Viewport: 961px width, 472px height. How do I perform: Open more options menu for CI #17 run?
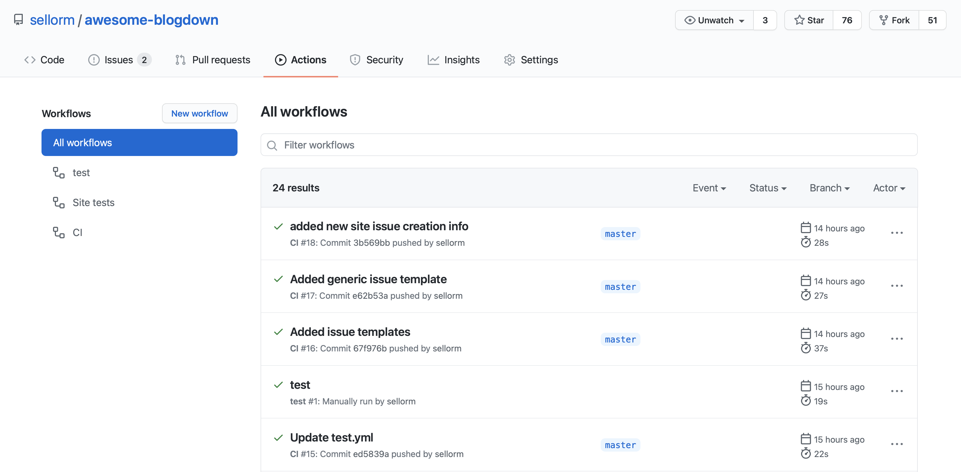[x=897, y=286]
